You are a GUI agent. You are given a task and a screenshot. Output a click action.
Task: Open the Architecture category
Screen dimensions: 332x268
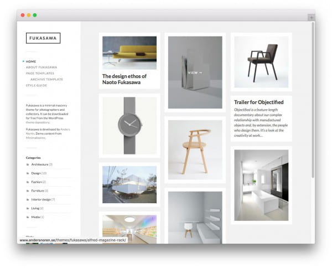(40, 164)
